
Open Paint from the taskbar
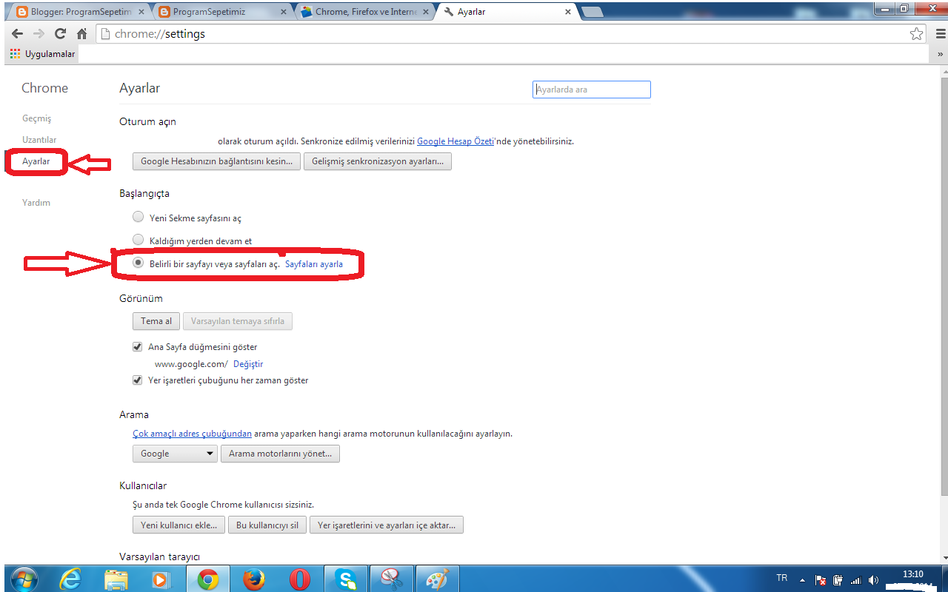[438, 579]
